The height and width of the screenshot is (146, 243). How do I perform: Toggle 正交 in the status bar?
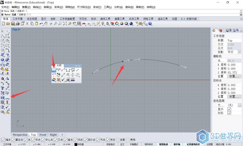pyautogui.click(x=122, y=144)
